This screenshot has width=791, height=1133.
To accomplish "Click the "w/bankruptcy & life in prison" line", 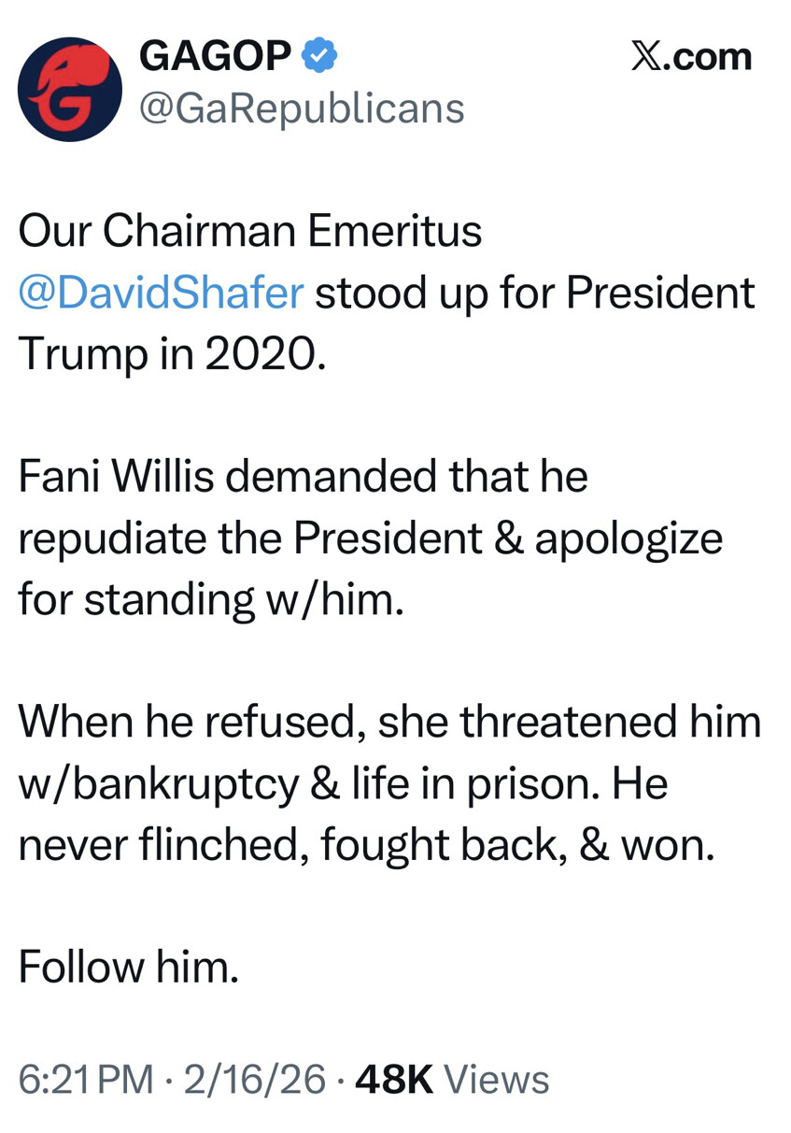I will (x=342, y=783).
